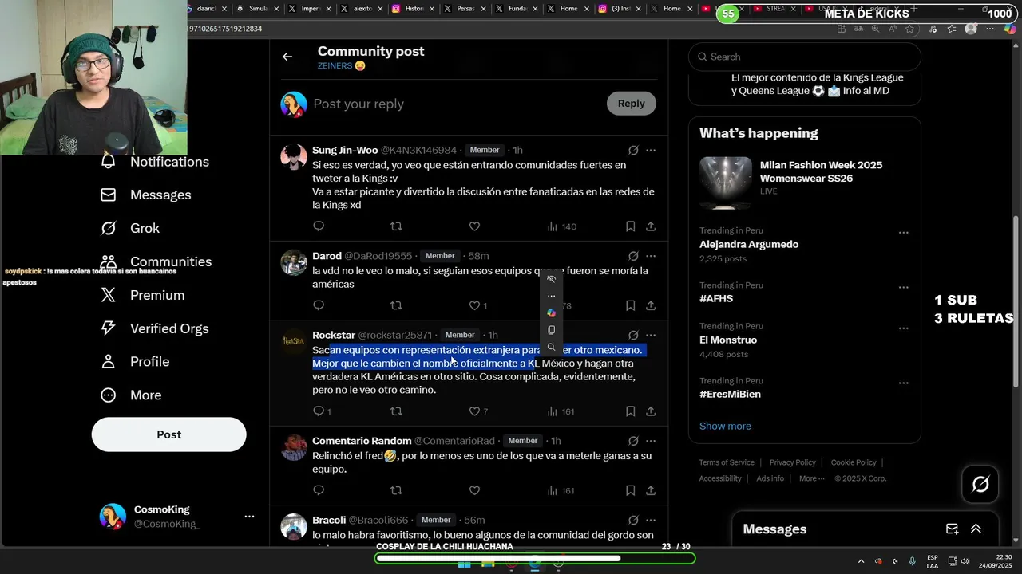Compose new message in Messages drawer
The width and height of the screenshot is (1022, 574).
[952, 529]
